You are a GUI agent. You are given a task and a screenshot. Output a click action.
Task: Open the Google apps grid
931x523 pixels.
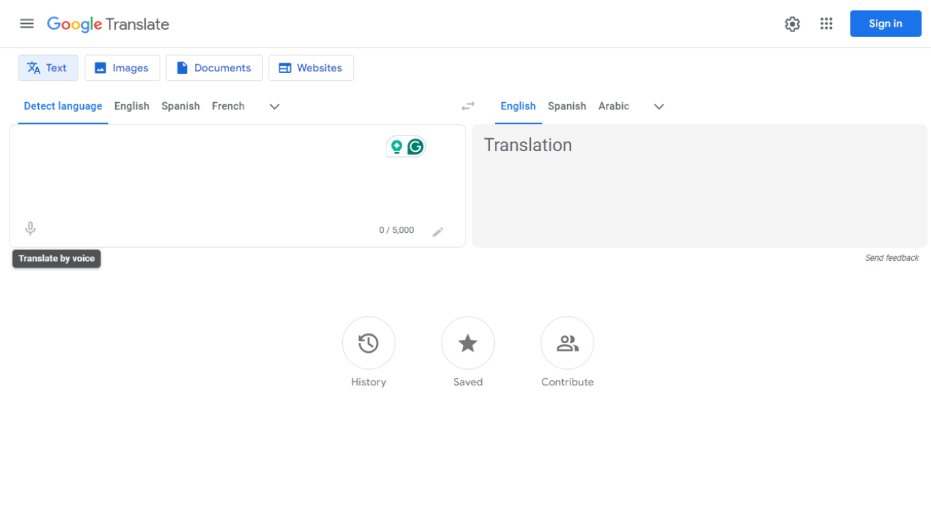(x=826, y=23)
